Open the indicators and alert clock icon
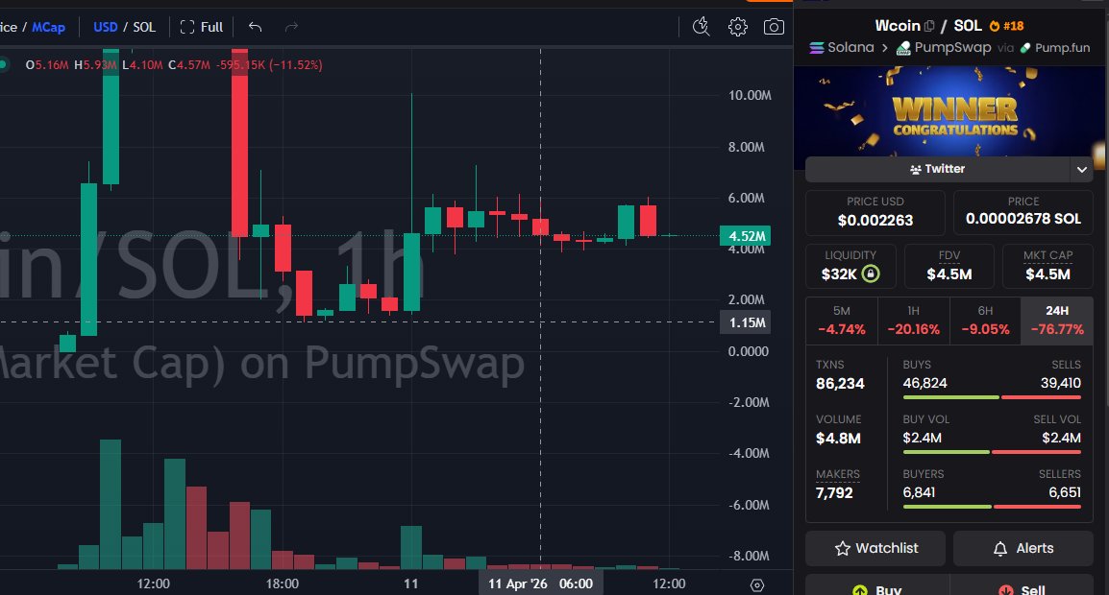Image resolution: width=1109 pixels, height=595 pixels. tap(701, 27)
